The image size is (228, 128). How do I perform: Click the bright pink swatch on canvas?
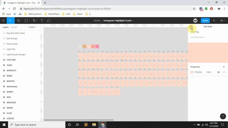pyautogui.click(x=97, y=47)
